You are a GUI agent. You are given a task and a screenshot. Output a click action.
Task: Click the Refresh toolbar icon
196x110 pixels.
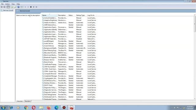(x=12, y=7)
